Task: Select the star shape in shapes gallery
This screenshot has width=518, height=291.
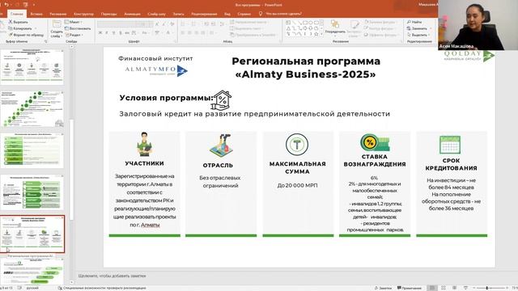Action: [x=316, y=34]
